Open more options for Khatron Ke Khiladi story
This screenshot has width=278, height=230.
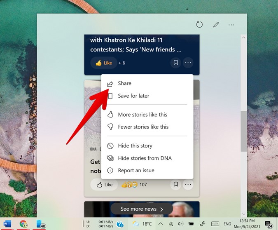188,63
